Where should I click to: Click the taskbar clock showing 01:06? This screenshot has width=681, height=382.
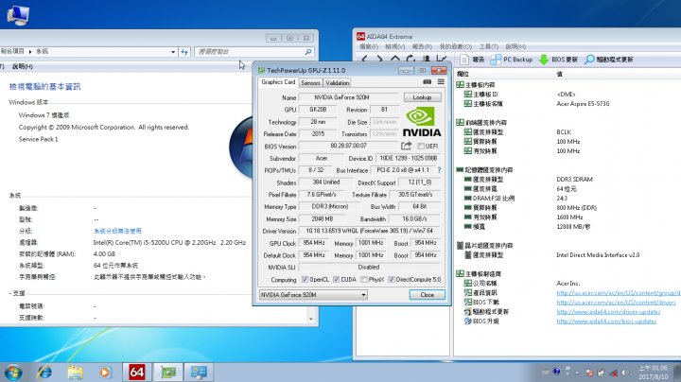[653, 372]
